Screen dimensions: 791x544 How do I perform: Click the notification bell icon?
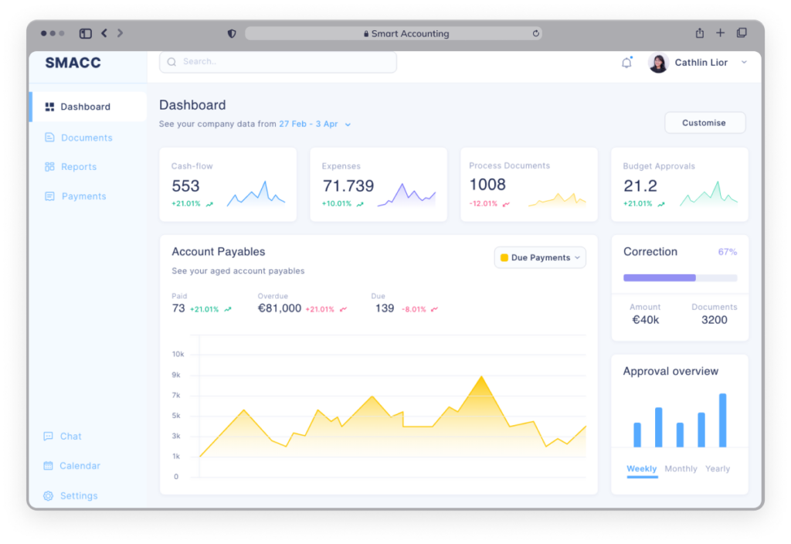click(x=626, y=63)
